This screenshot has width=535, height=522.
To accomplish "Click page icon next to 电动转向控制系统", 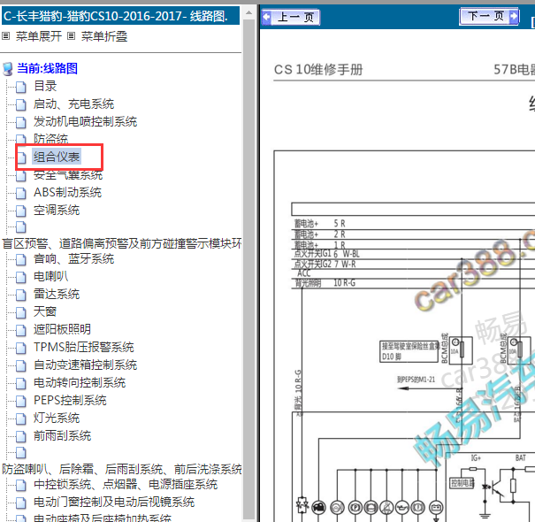I will pos(21,383).
